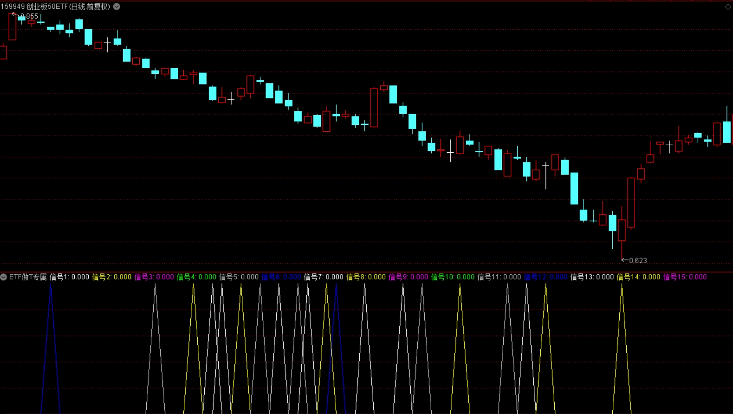This screenshot has width=733, height=414.
Task: Click the yellow 信号14: 0.000 label
Action: 638,277
